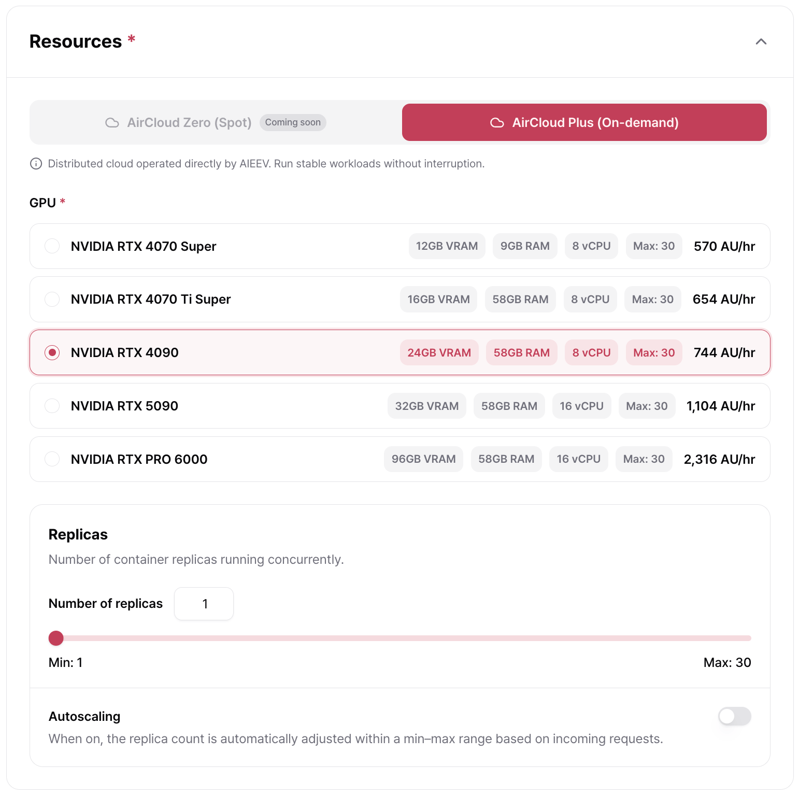Screen dimensions: 799x796
Task: Toggle the Autoscaling switch on
Action: 734,716
